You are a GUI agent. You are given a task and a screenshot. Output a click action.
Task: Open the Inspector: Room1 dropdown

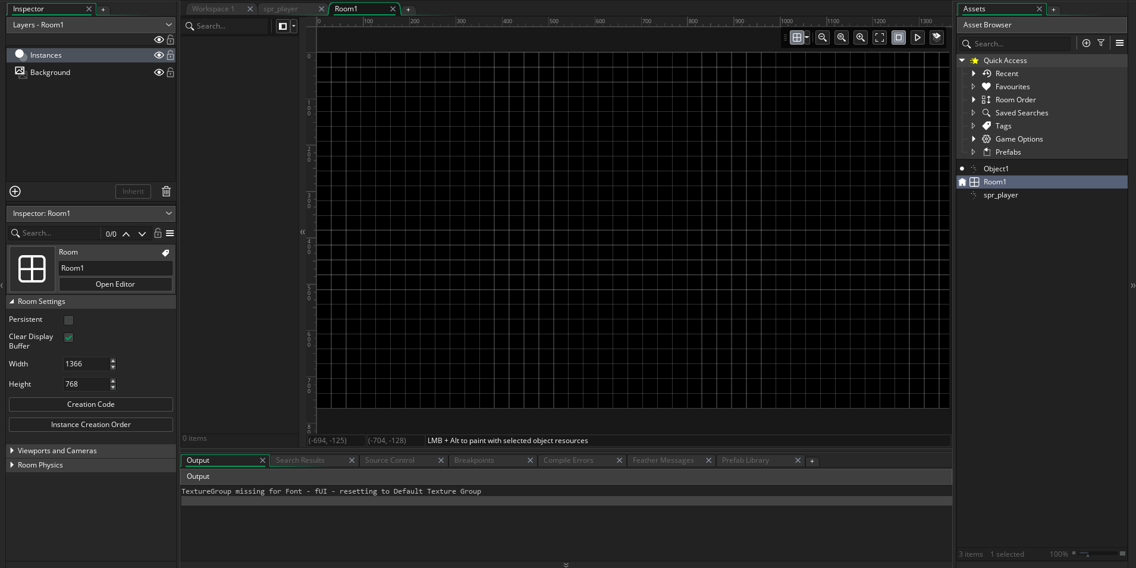pyautogui.click(x=90, y=214)
